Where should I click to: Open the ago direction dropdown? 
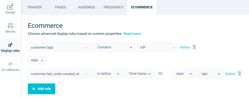(x=210, y=74)
